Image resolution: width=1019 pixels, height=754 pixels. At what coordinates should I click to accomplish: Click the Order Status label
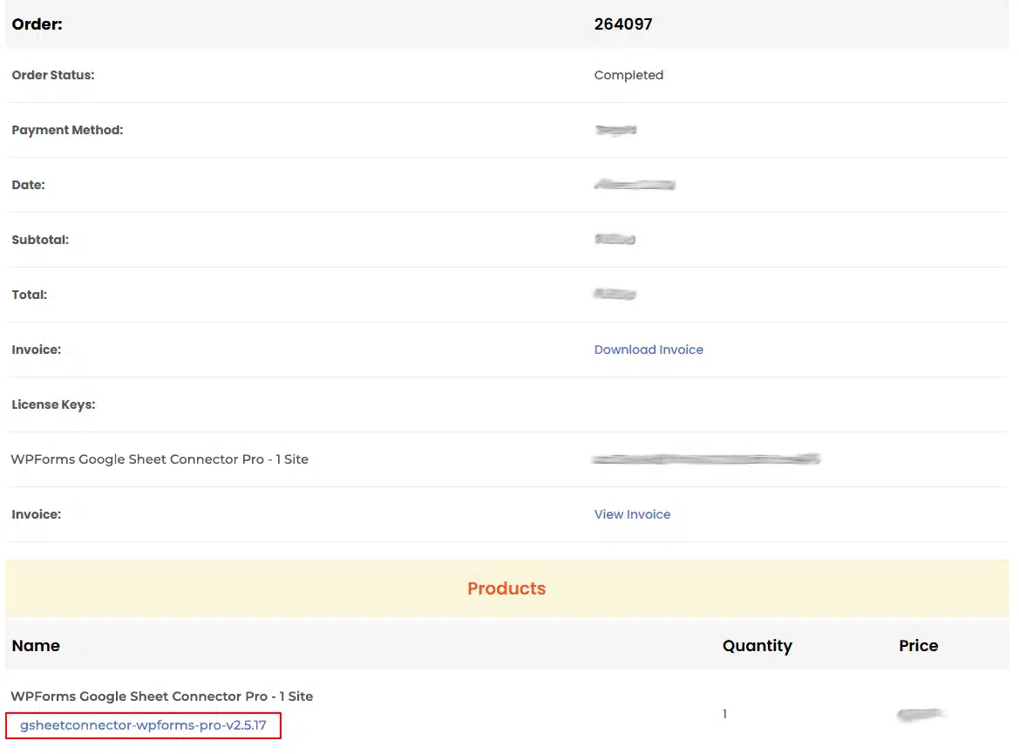coord(54,75)
